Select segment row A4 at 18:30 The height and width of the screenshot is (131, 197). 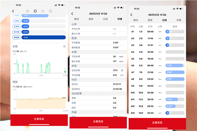pyautogui.click(x=157, y=52)
